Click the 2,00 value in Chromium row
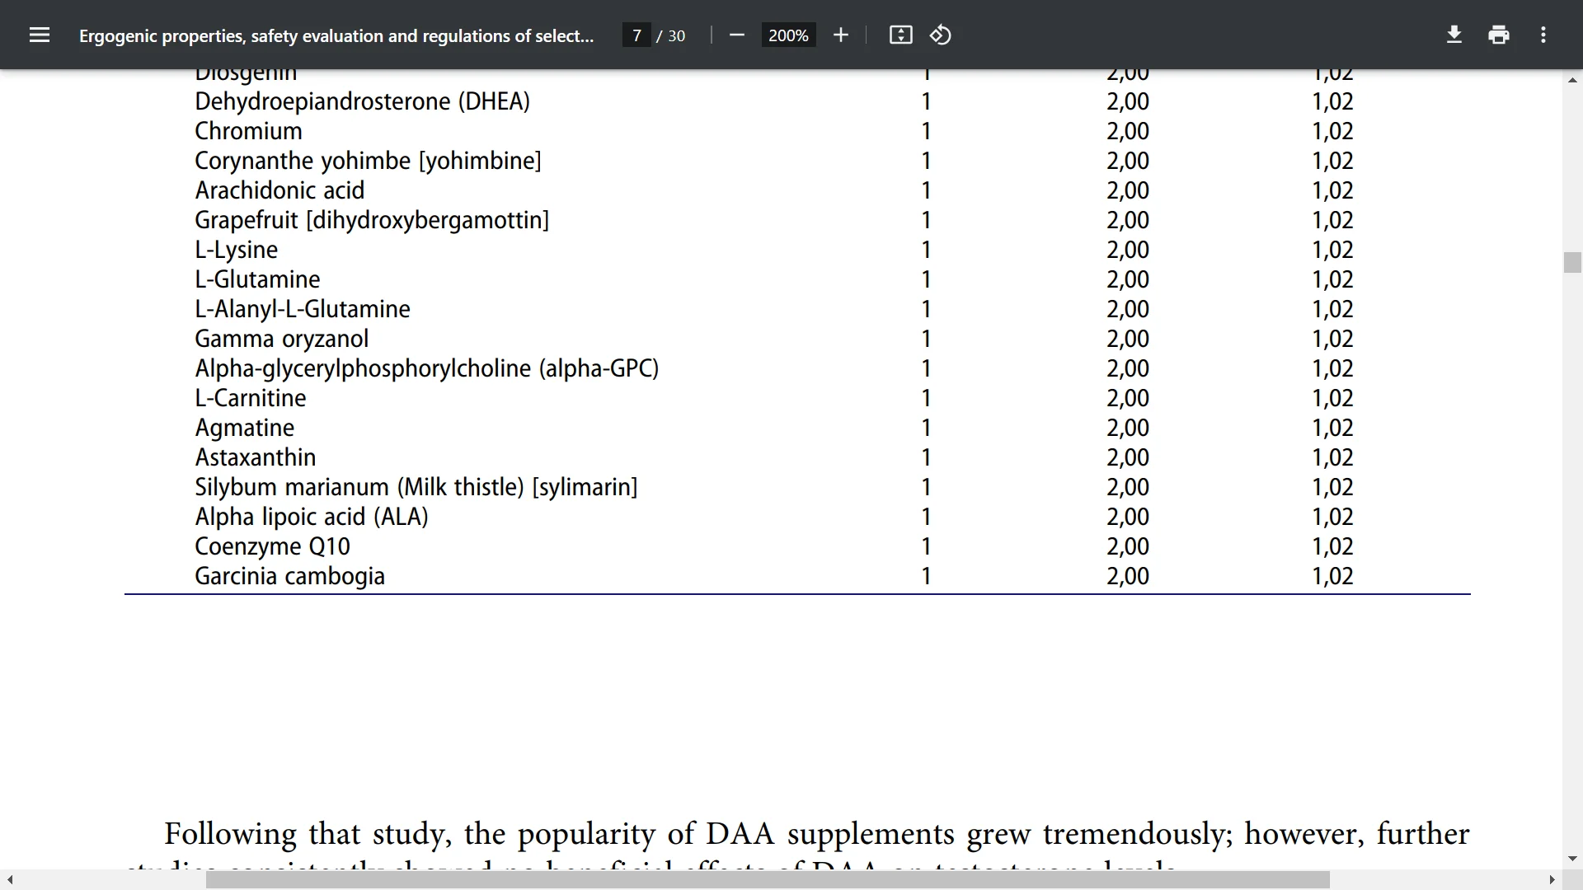 click(x=1128, y=131)
